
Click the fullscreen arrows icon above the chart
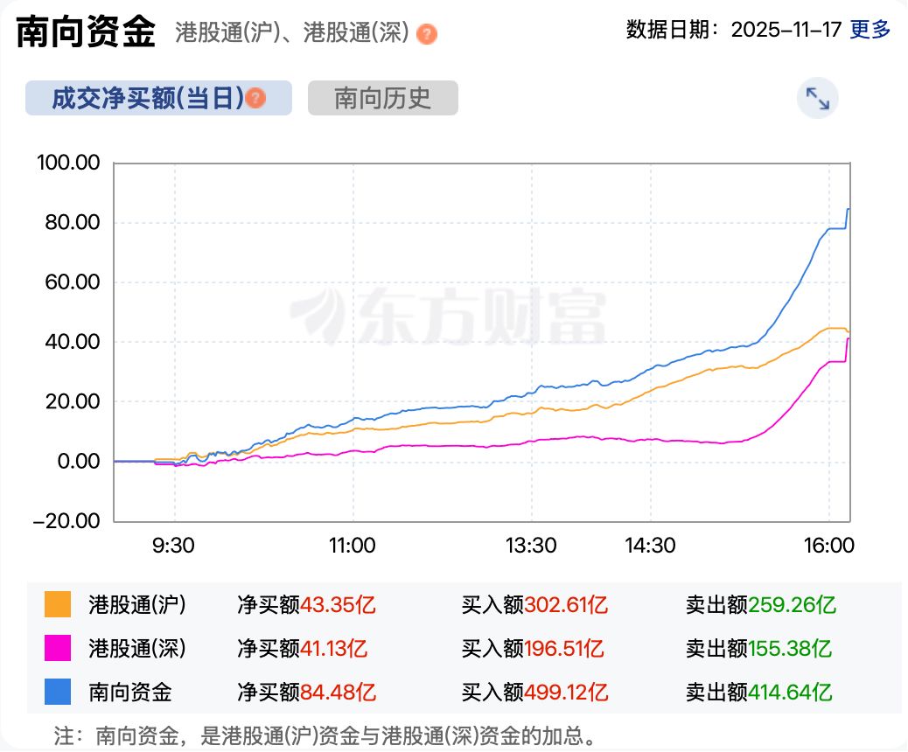tap(817, 98)
